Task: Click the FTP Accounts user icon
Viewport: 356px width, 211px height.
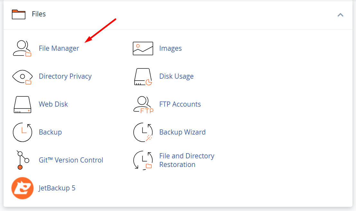Action: [x=143, y=104]
